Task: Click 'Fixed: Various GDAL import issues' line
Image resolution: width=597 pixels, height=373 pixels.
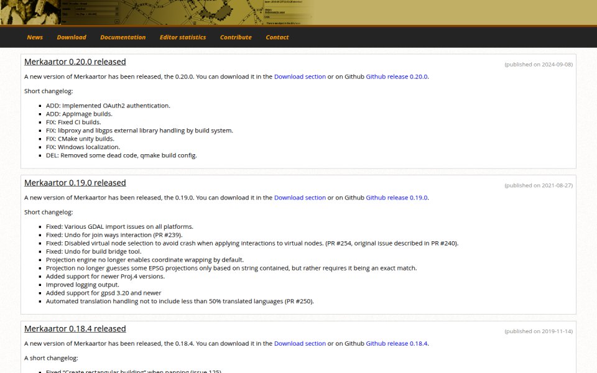Action: [x=119, y=226]
